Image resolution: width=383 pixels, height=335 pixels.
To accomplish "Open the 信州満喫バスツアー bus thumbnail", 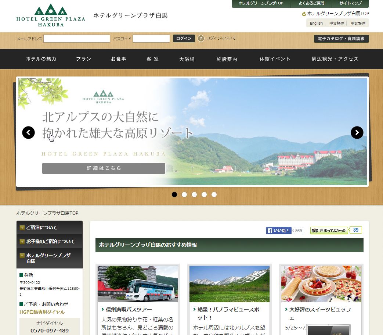I will [x=138, y=284].
